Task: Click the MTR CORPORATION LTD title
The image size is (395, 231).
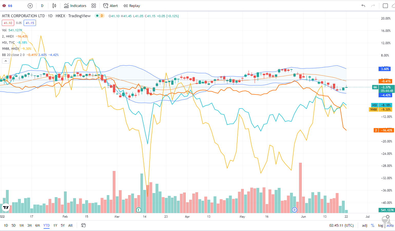Action: click(x=23, y=16)
